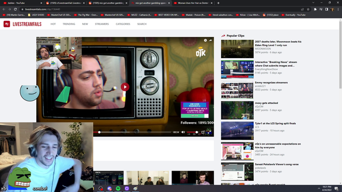Go to the STREAMERS section
342x192 pixels.
coord(102,24)
